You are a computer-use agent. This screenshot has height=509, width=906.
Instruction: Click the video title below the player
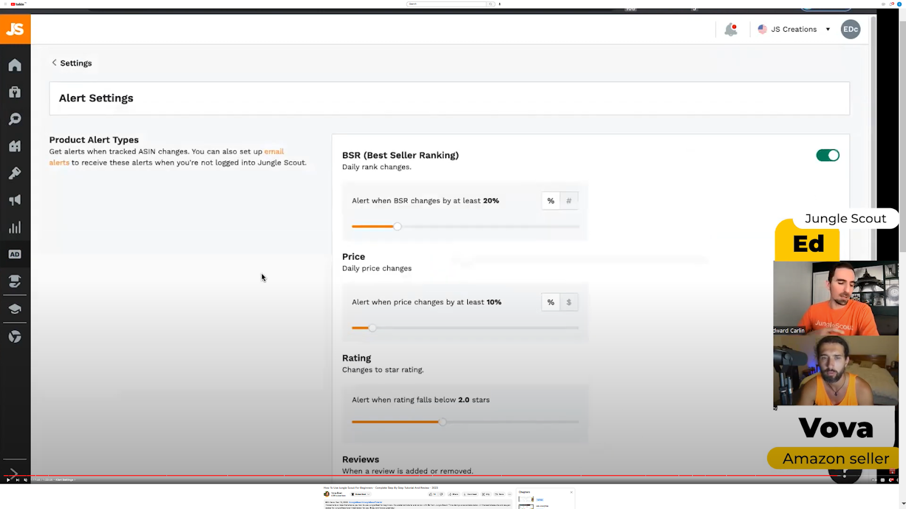381,488
